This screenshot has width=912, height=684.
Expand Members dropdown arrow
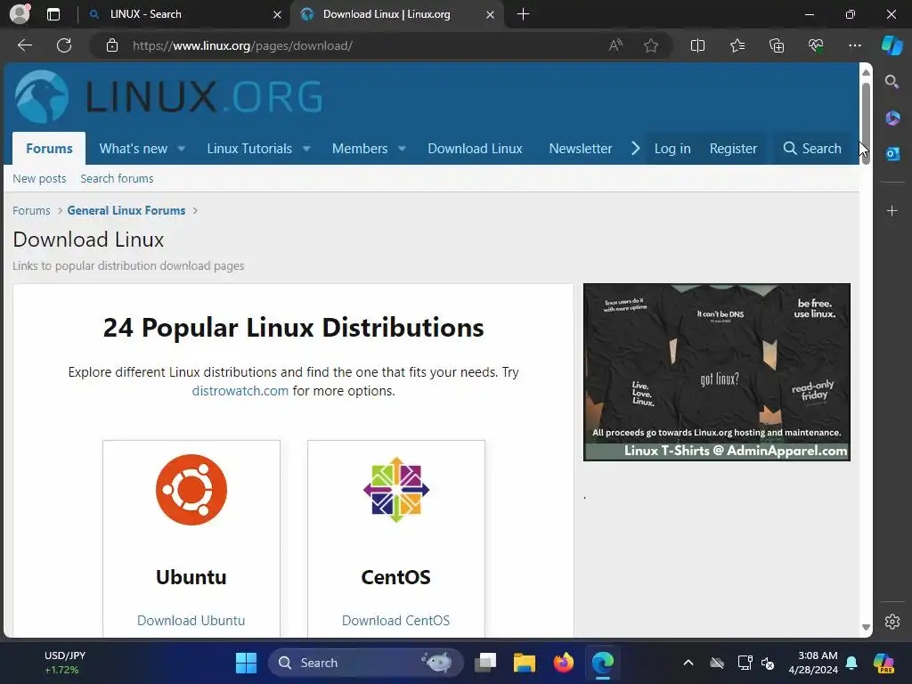coord(402,149)
